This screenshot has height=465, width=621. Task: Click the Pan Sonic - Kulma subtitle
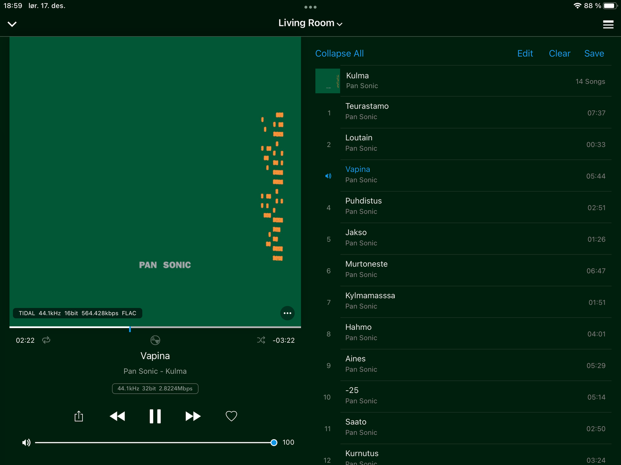155,371
